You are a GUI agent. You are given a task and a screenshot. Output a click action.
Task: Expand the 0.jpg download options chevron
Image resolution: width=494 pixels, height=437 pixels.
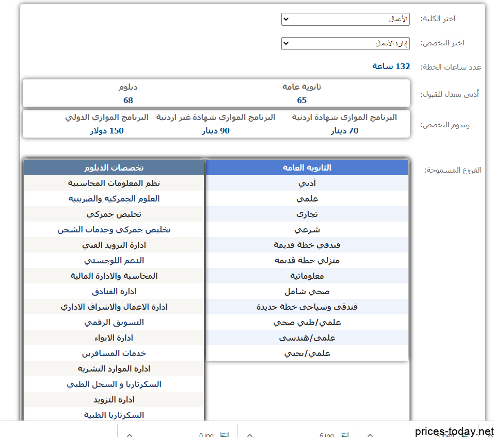click(130, 435)
